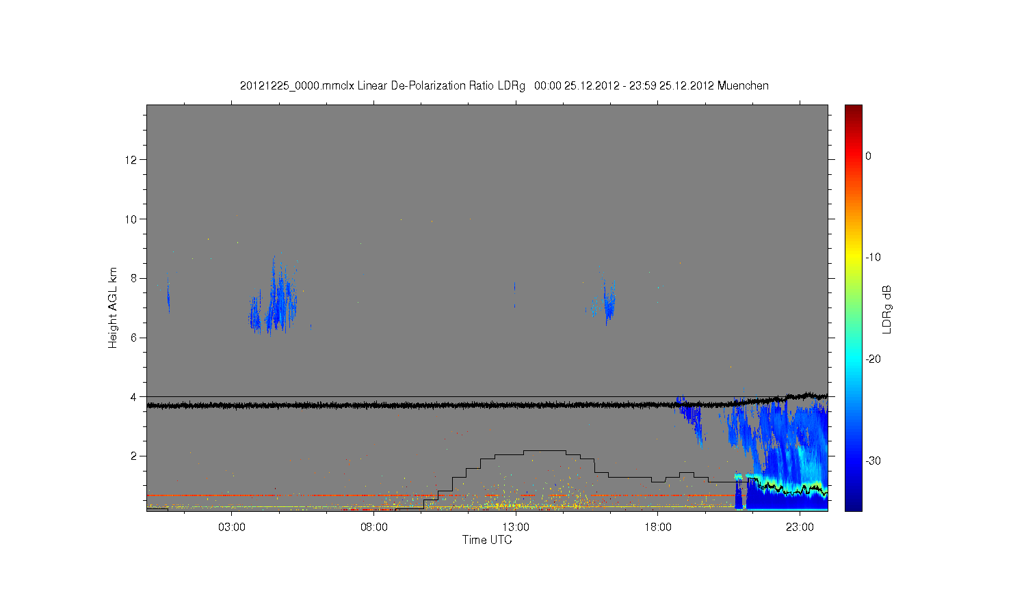This screenshot has width=1026, height=615.
Task: Click the 23:00 time tick label
Action: pos(800,528)
